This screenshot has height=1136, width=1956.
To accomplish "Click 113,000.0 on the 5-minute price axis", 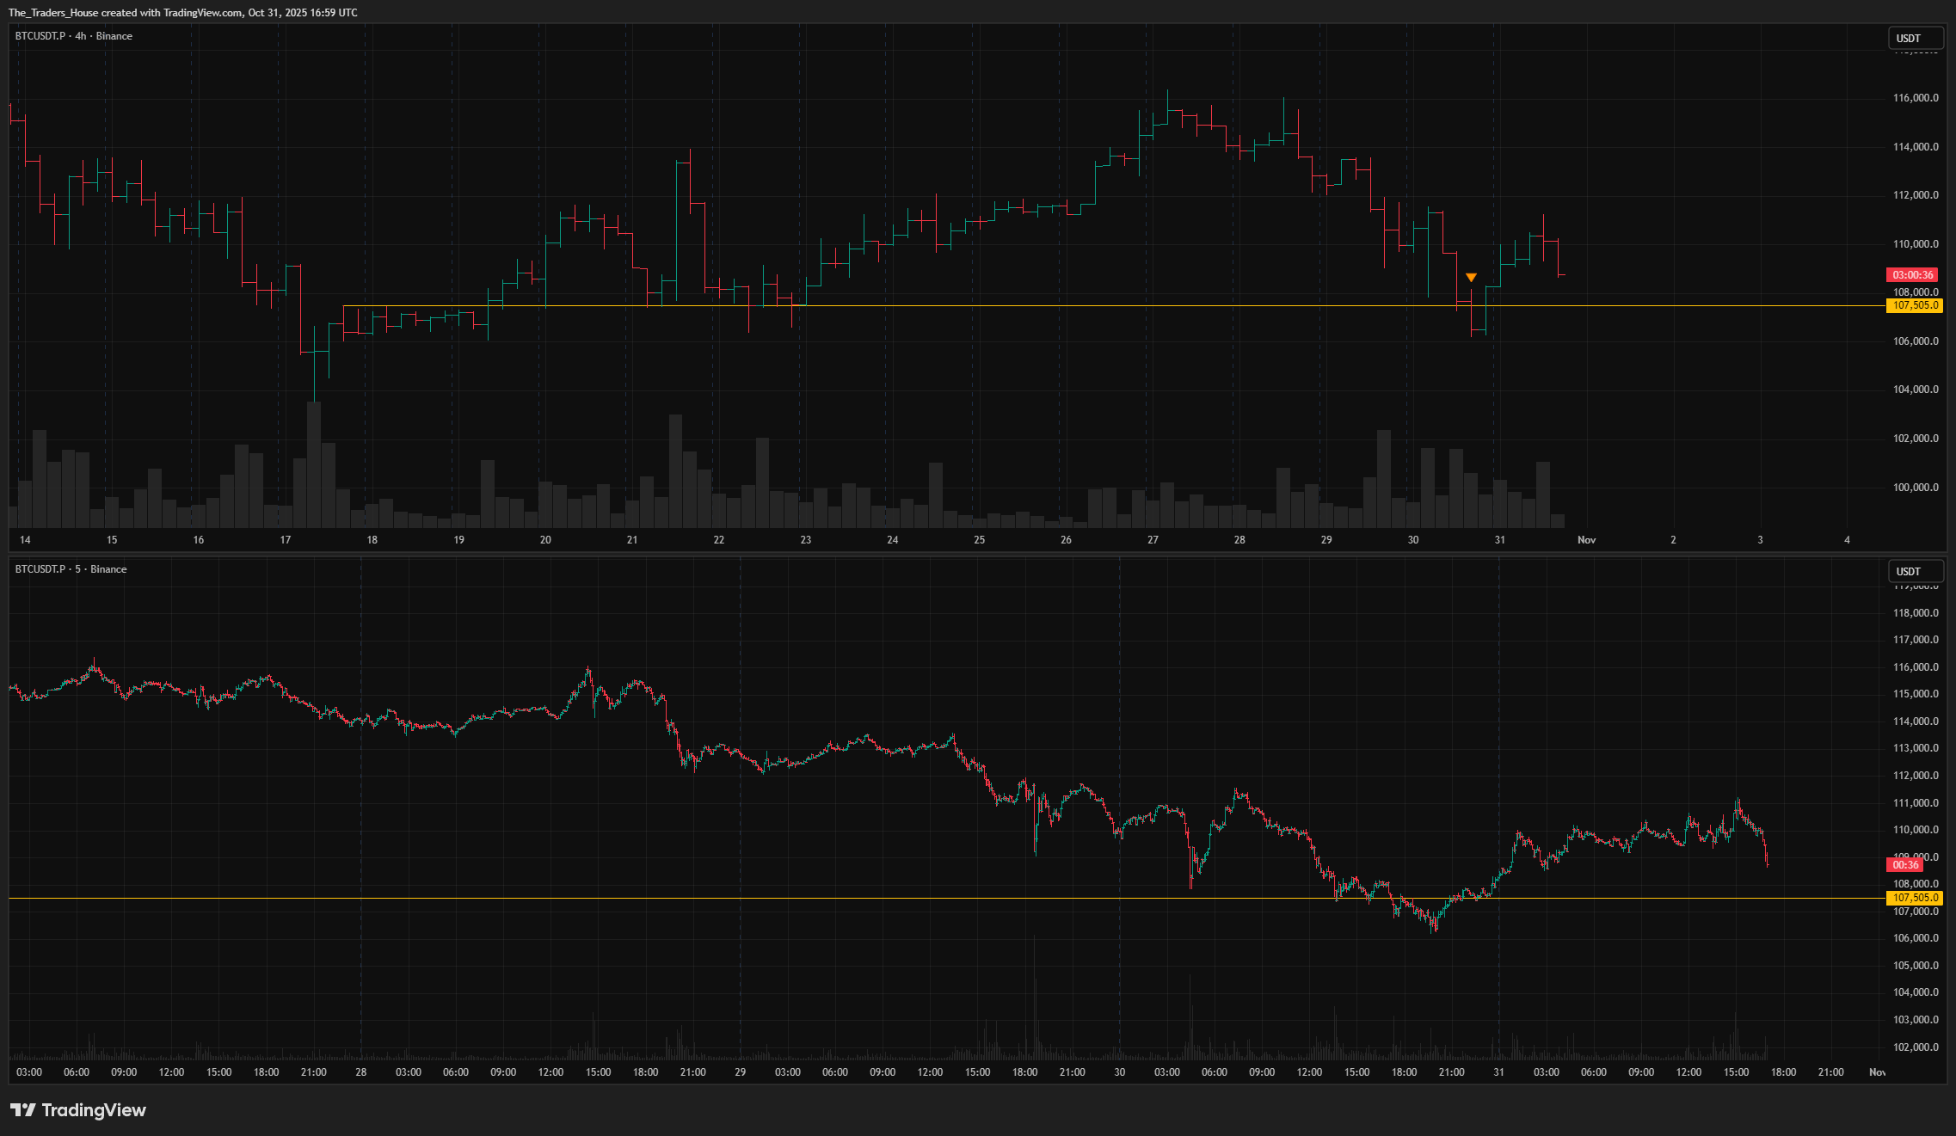I will pos(1916,748).
